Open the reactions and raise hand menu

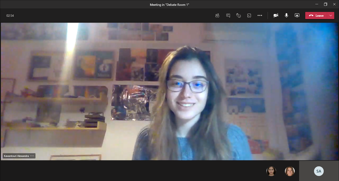tap(239, 16)
